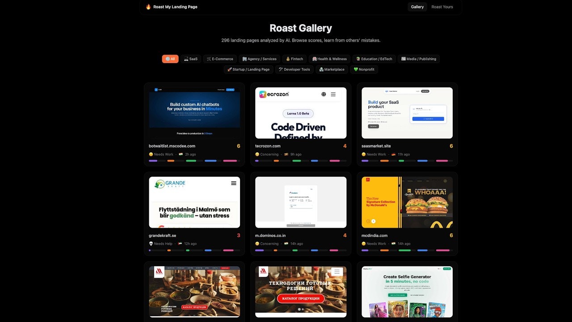The width and height of the screenshot is (572, 322).
Task: Click the grandekraft.se title
Action: pos(162,236)
